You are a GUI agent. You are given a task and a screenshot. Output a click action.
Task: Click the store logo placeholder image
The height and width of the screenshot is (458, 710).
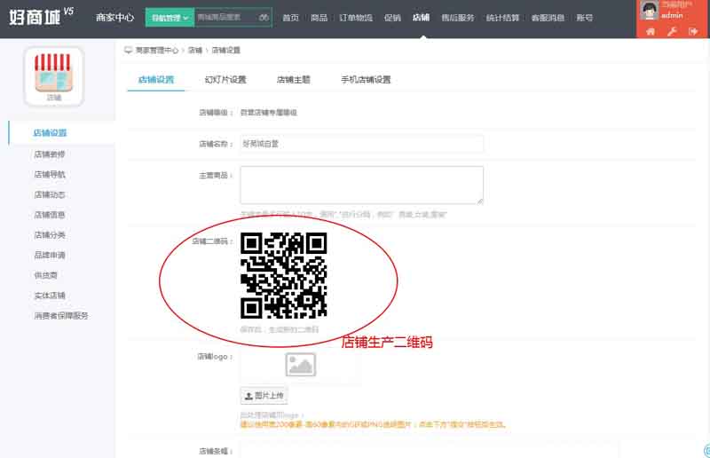pyautogui.click(x=300, y=364)
